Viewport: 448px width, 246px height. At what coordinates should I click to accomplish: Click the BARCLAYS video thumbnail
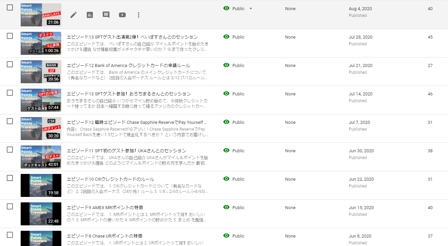tap(41, 15)
